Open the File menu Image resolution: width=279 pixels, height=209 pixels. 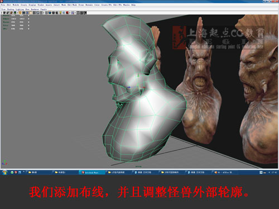click(x=3, y=5)
